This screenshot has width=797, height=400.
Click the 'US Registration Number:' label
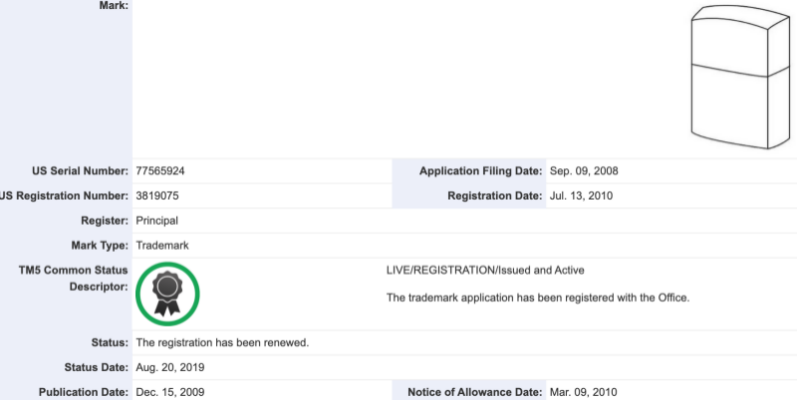(x=64, y=196)
